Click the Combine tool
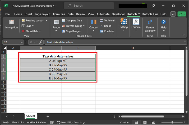Viewport: 189px width, 125px height. (x=107, y=31)
